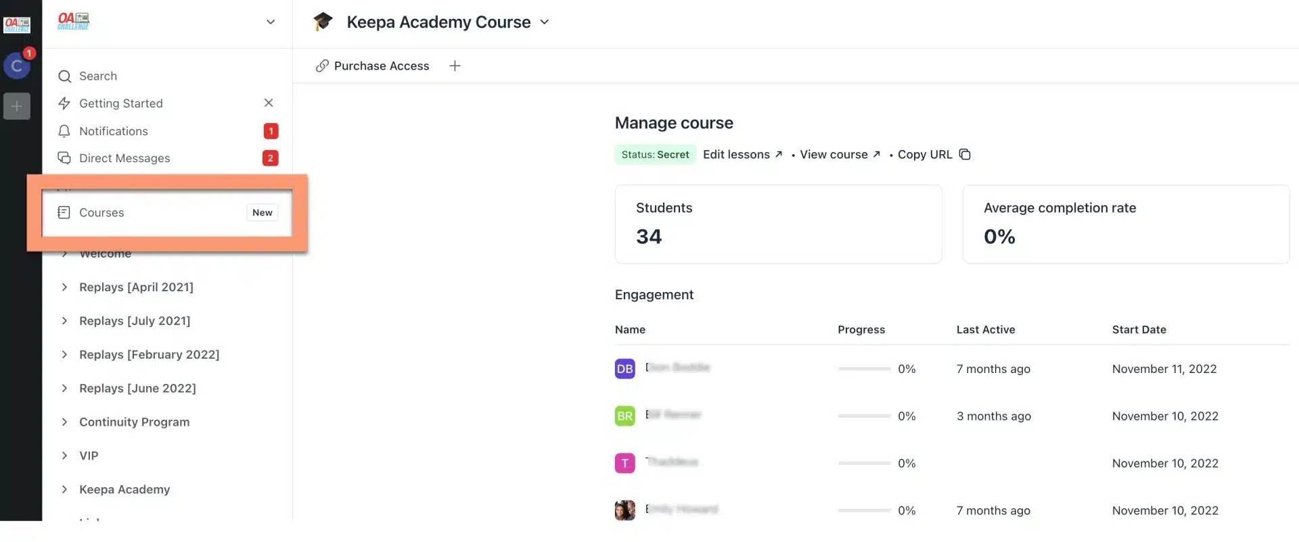
Task: Click the Search magnifier icon
Action: tap(64, 76)
